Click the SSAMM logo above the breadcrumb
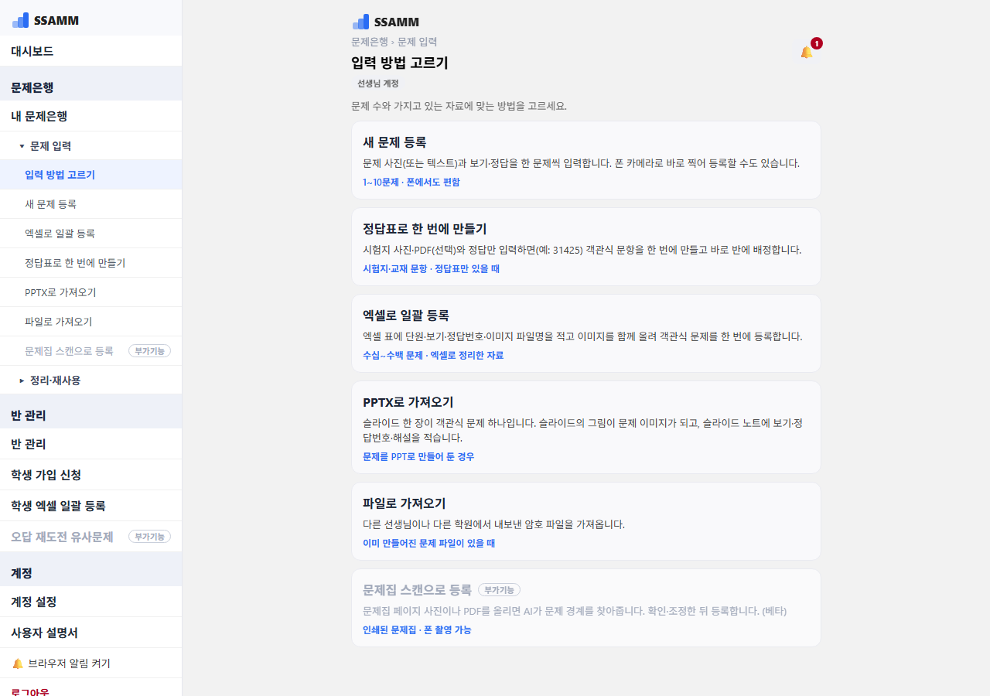 [x=385, y=22]
